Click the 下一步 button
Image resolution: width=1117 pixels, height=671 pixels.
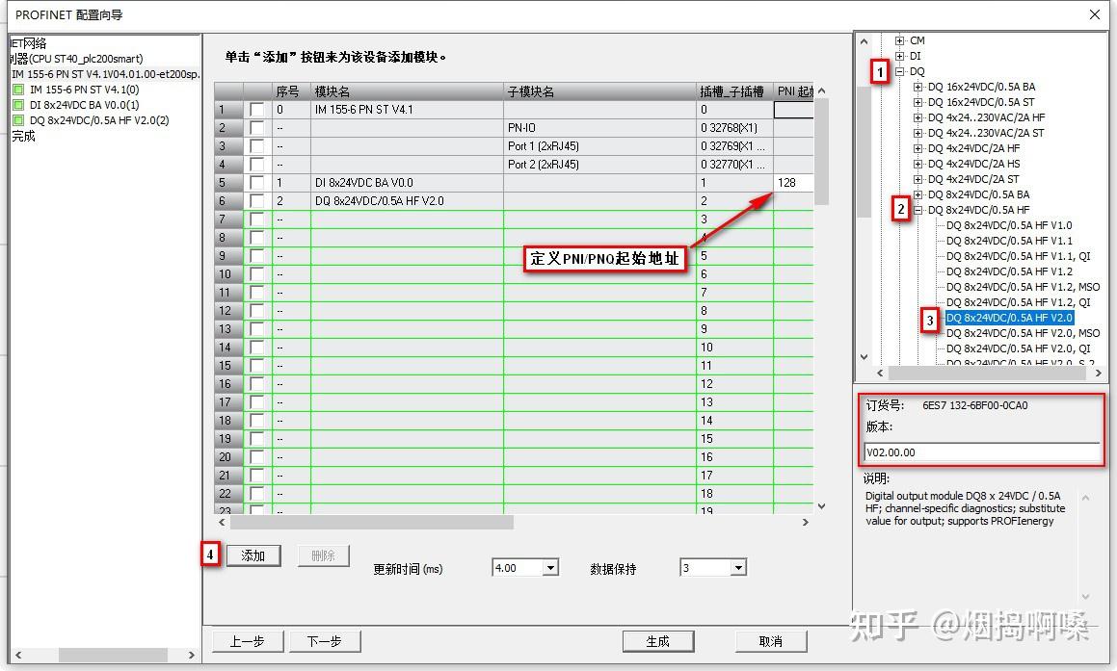(x=324, y=641)
